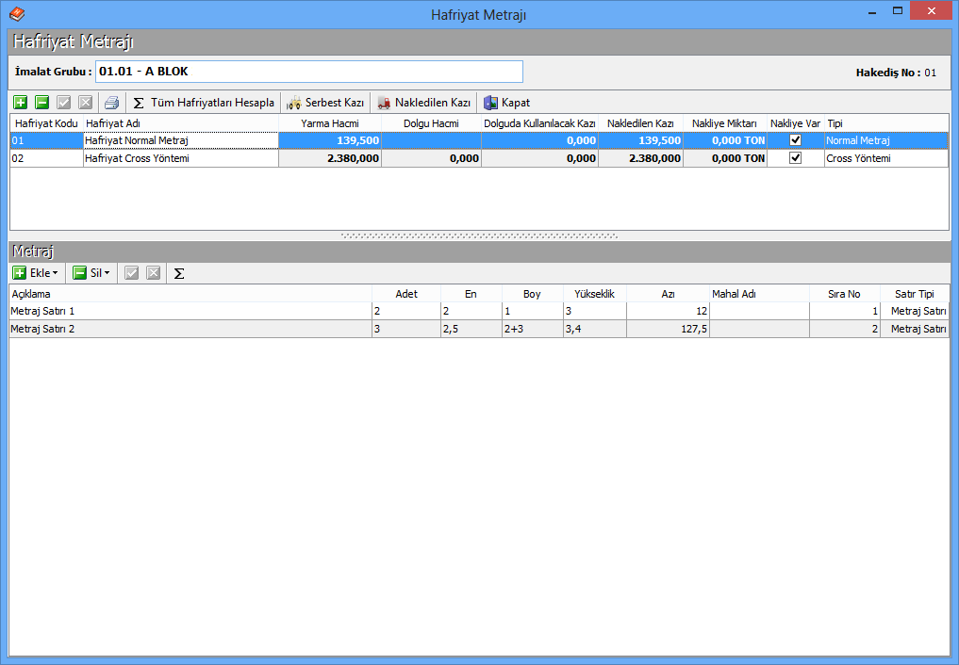Click the dotted splitter bar between panels
Screen dimensions: 959x665
coord(479,235)
